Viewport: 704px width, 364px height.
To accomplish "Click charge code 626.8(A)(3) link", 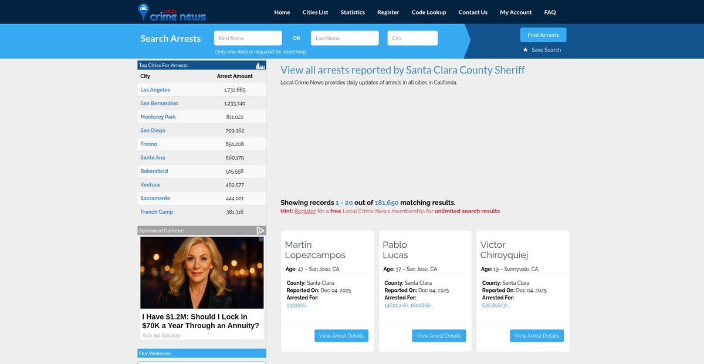I will tap(496, 305).
